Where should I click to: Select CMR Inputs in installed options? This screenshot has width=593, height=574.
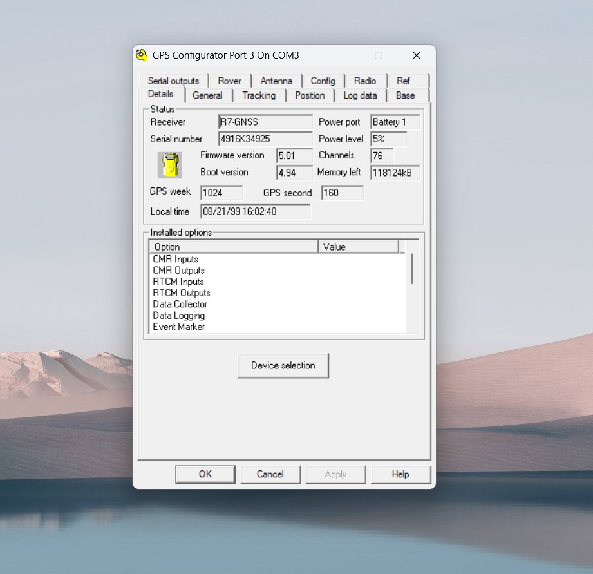pos(176,259)
